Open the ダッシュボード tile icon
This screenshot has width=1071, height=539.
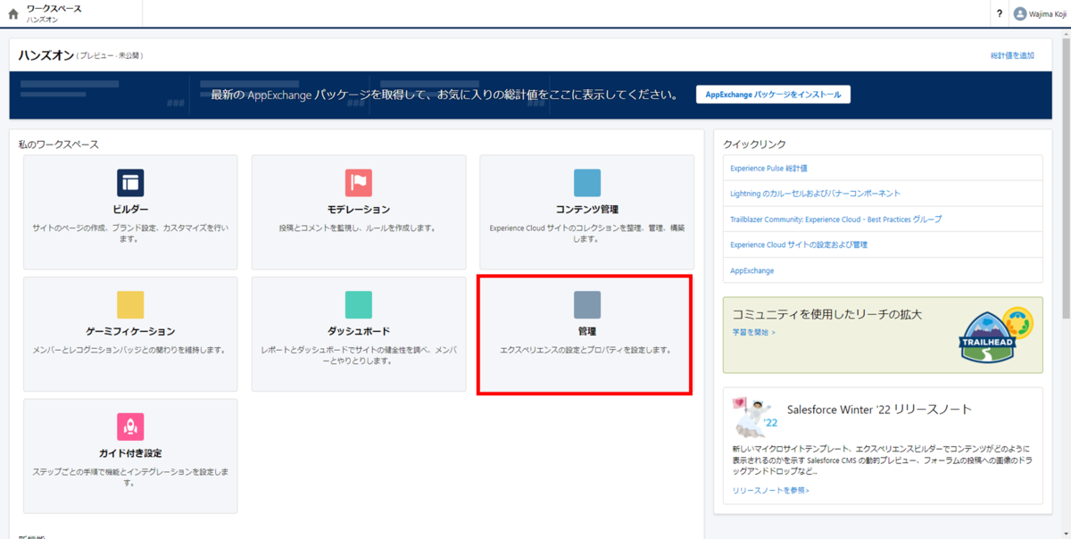click(359, 305)
